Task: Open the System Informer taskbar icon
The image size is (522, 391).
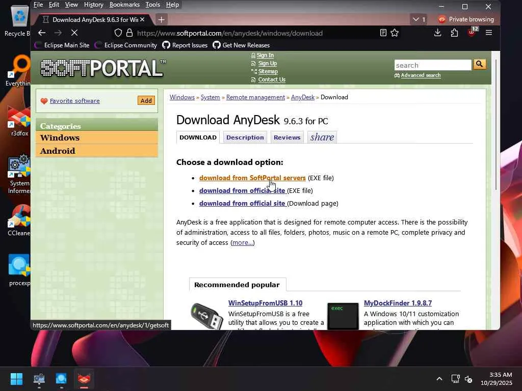Action: (x=39, y=379)
